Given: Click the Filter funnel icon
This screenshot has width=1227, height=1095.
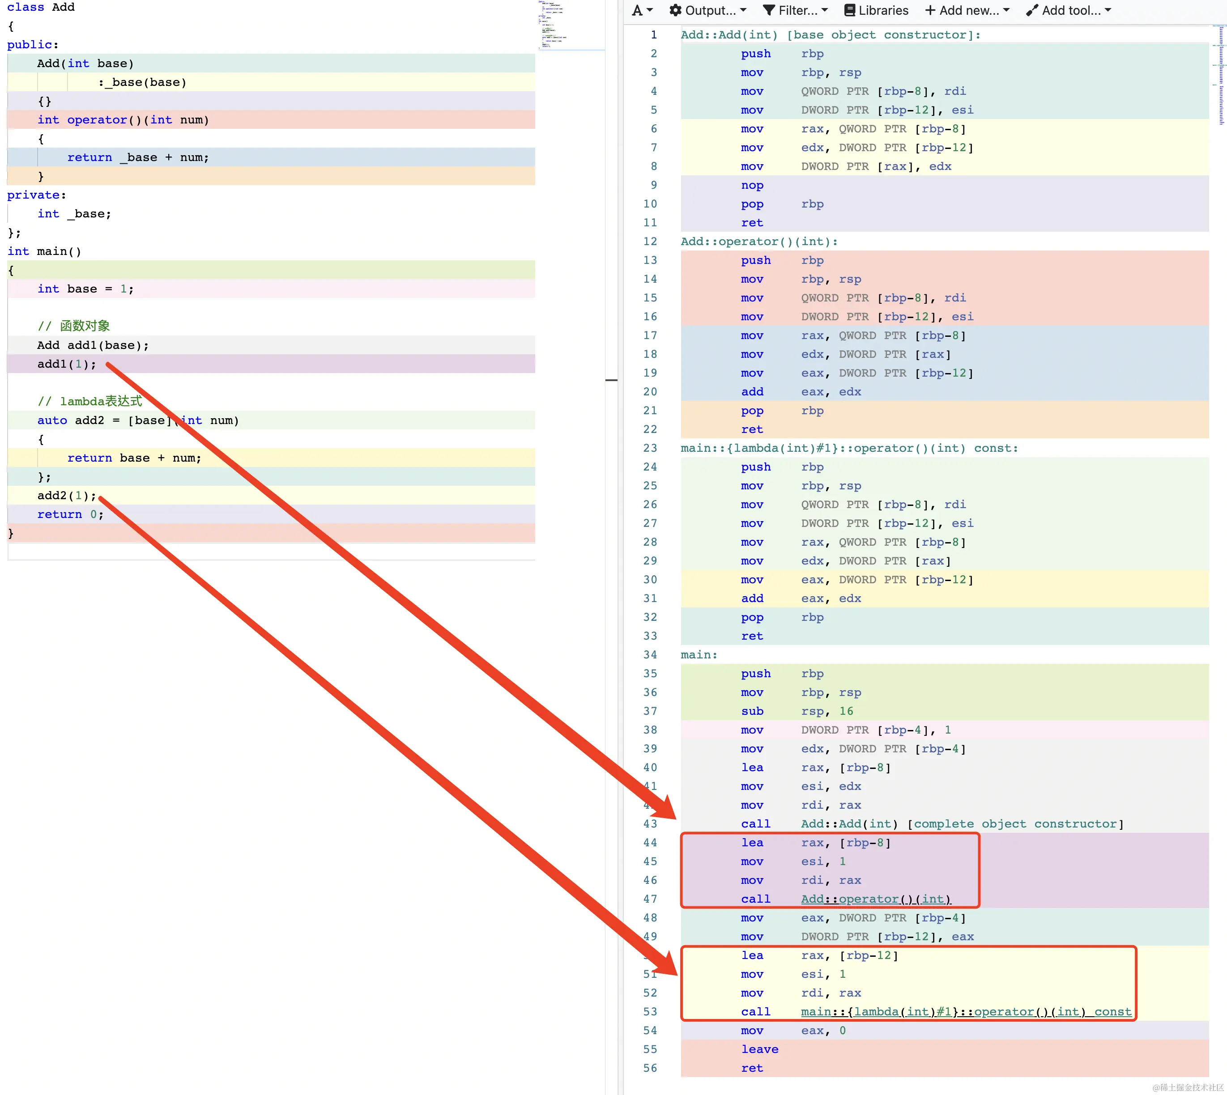Looking at the screenshot, I should click(x=768, y=10).
